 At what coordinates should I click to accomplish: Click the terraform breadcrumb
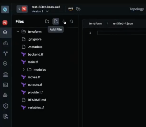(95, 24)
